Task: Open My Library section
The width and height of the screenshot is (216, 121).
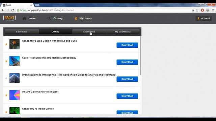Action: click(85, 18)
